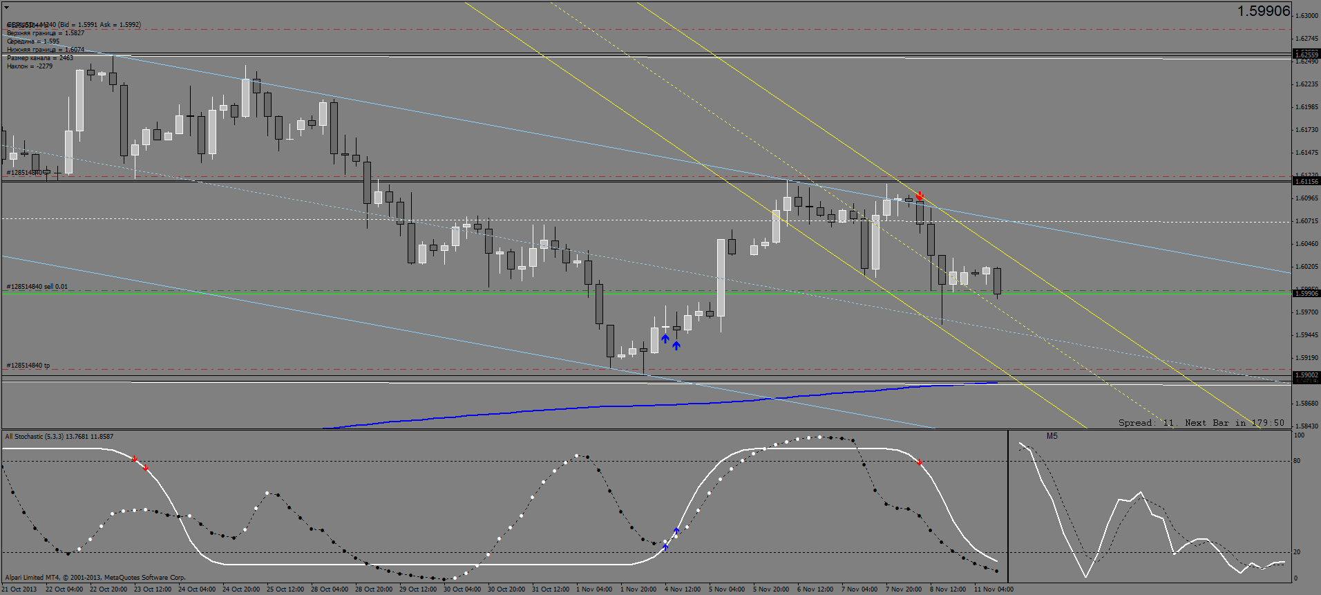Click the 'Середина = 1.595' label
The image size is (1321, 595).
33,41
